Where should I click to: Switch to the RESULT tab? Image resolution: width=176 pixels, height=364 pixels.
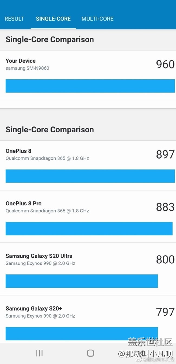(x=14, y=19)
